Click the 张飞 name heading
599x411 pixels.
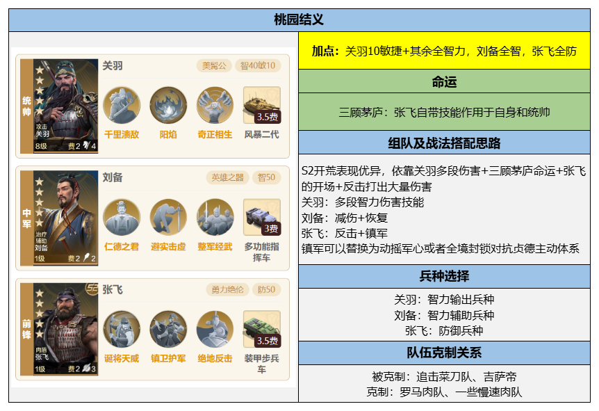pyautogui.click(x=113, y=289)
